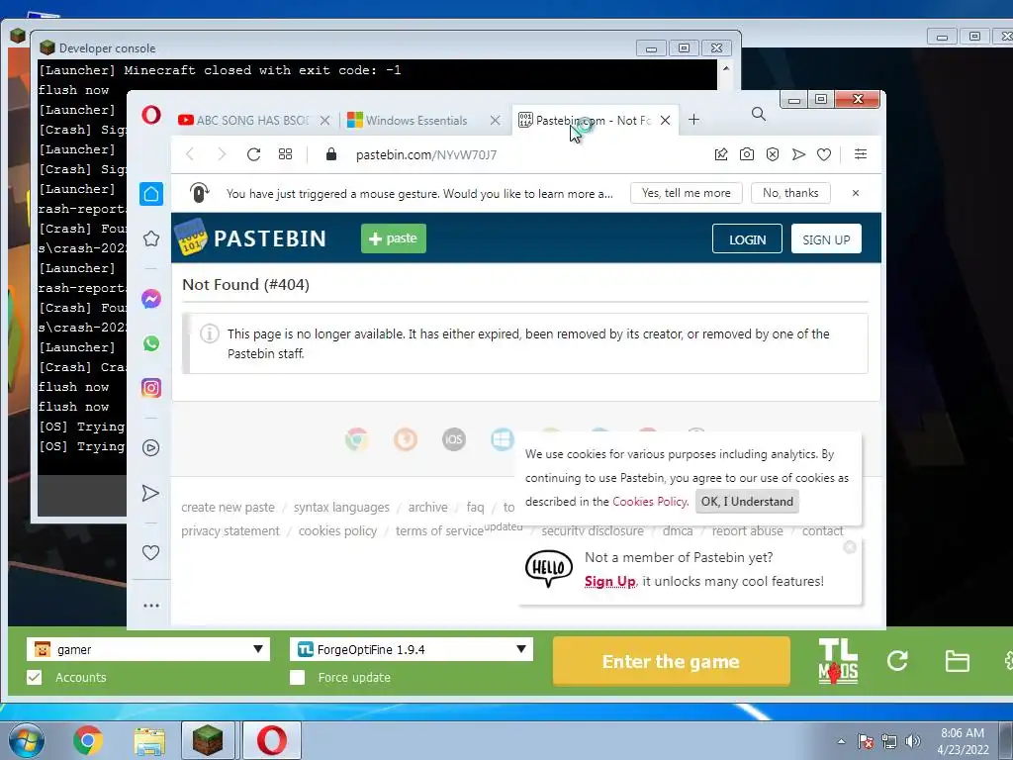
Task: Open the Cookies Policy link
Action: [650, 502]
